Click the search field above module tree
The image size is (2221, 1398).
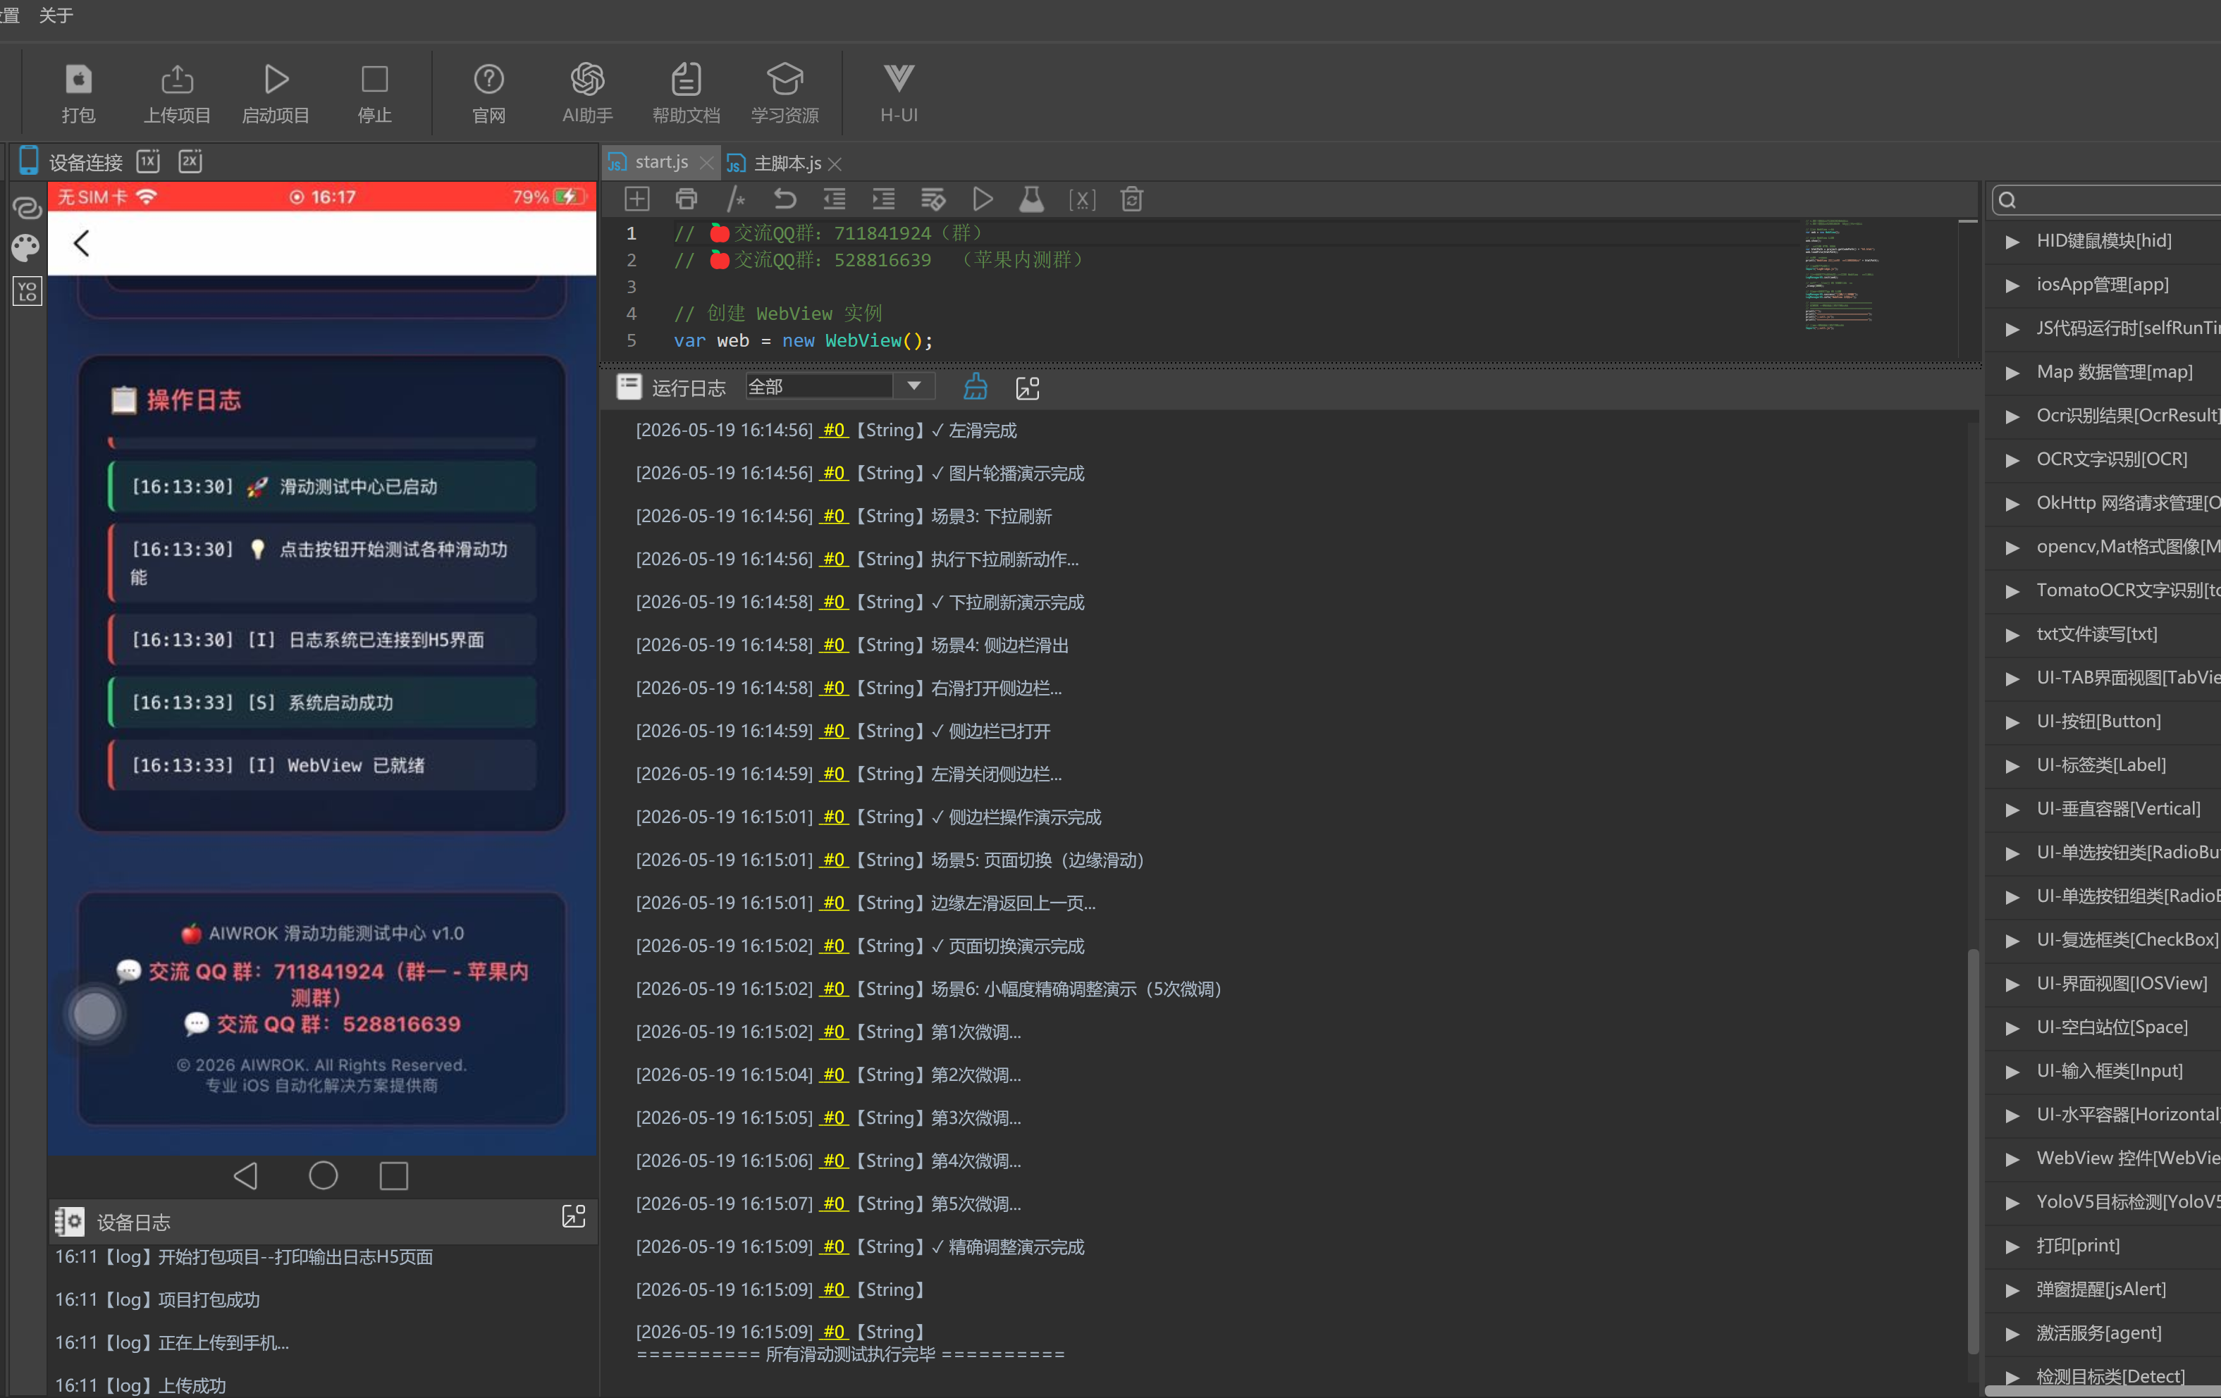(x=2107, y=200)
